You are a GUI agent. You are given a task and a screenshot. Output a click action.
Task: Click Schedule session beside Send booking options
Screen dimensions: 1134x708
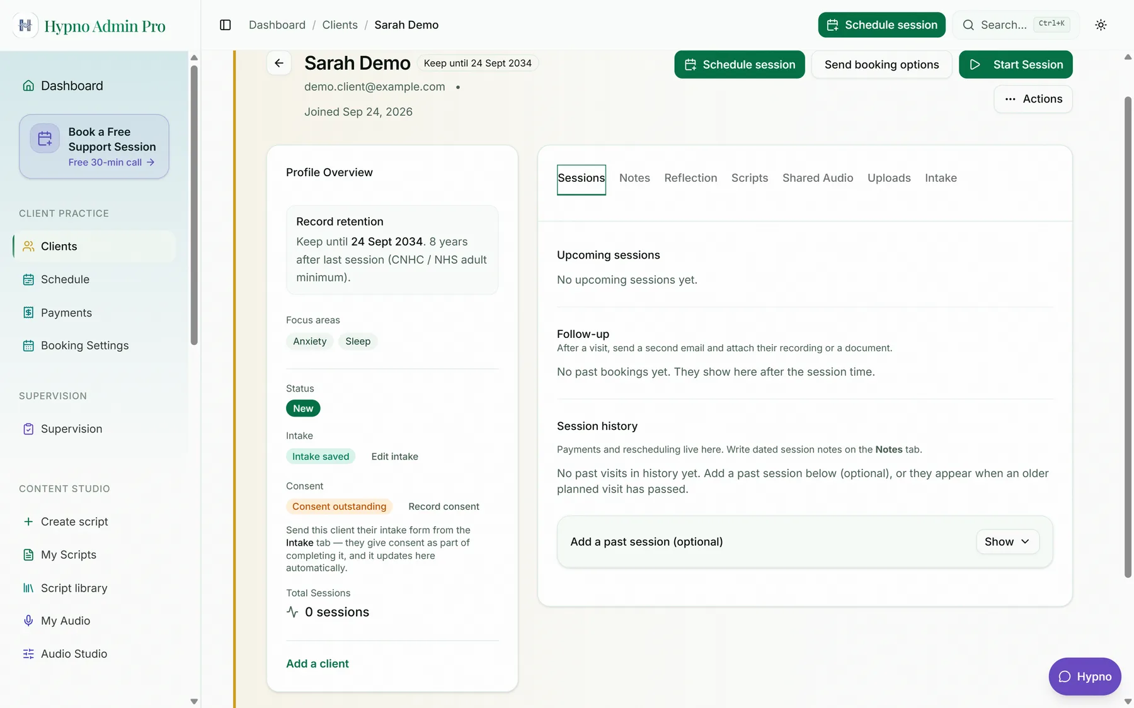point(740,65)
